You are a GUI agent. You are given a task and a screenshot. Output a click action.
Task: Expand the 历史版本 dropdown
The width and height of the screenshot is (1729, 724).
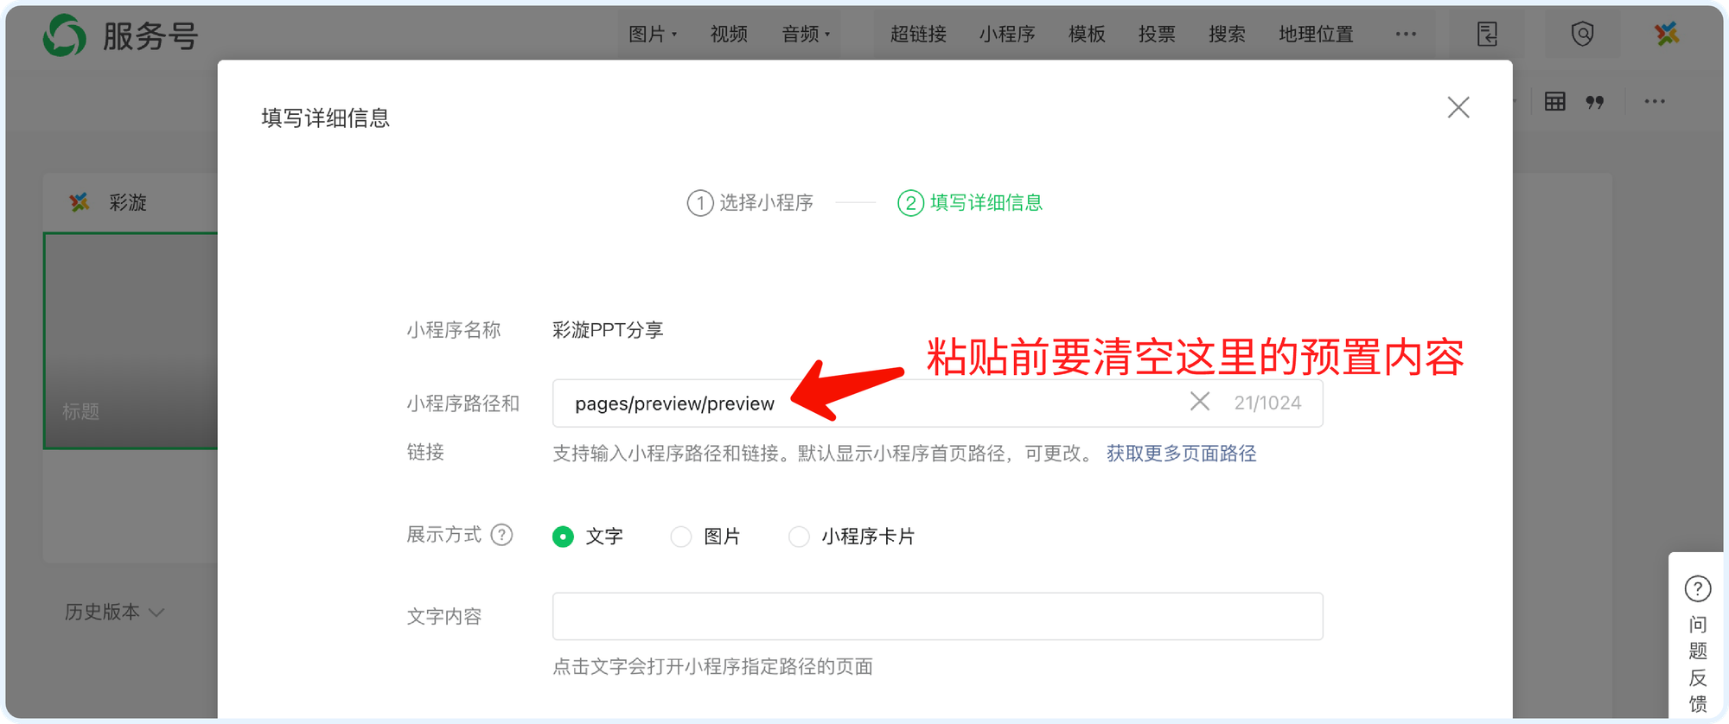point(114,613)
